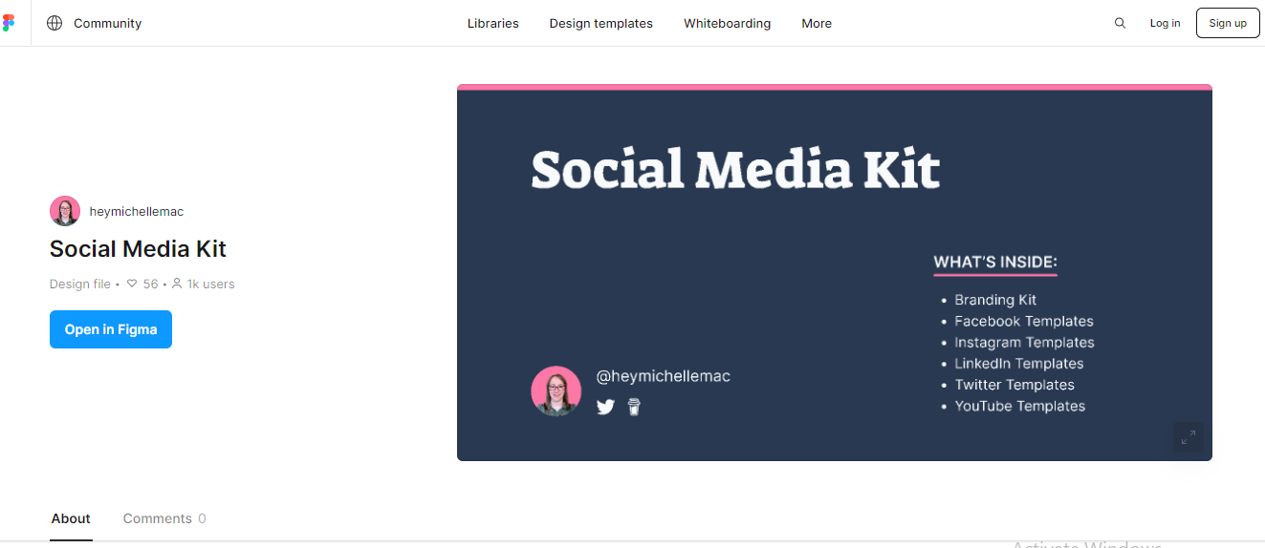
Task: Expand preview with fullscreen arrows icon
Action: (1188, 437)
